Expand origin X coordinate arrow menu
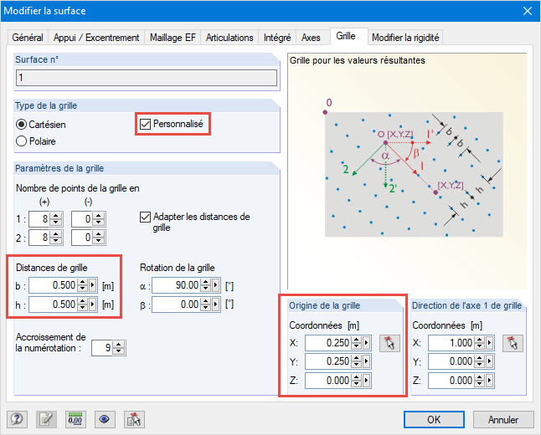 (x=366, y=343)
